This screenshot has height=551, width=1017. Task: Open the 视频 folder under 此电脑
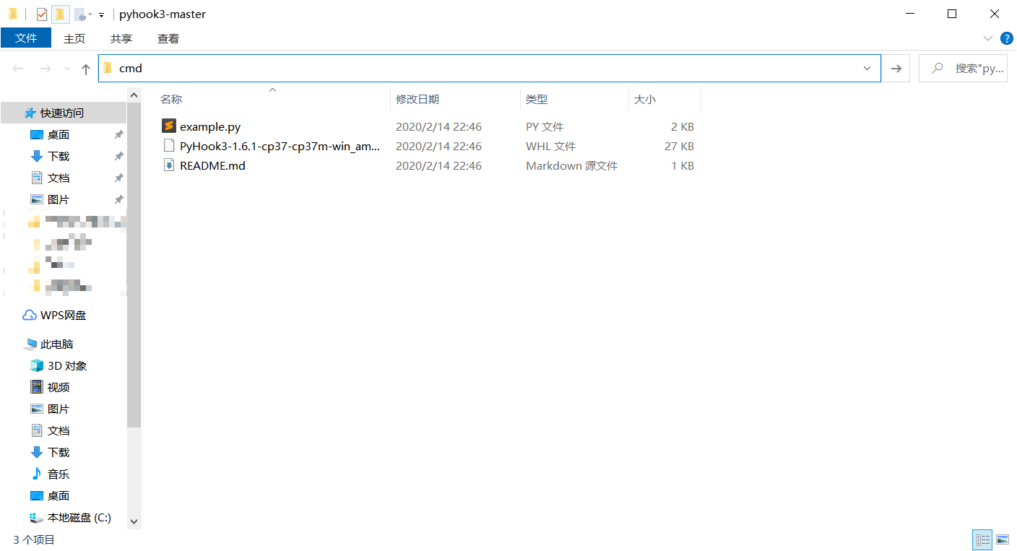pyautogui.click(x=59, y=388)
